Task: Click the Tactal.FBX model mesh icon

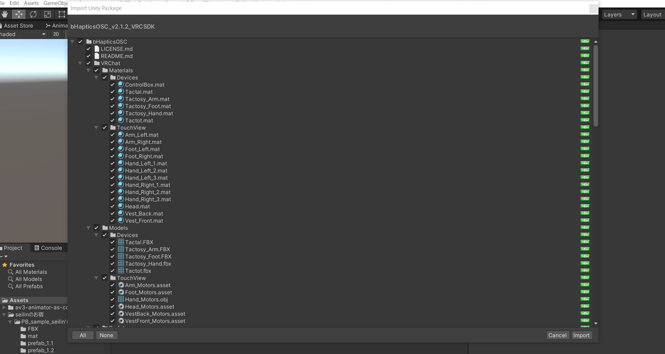Action: click(121, 242)
